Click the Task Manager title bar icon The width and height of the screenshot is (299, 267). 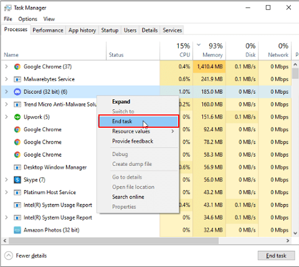tap(8, 8)
